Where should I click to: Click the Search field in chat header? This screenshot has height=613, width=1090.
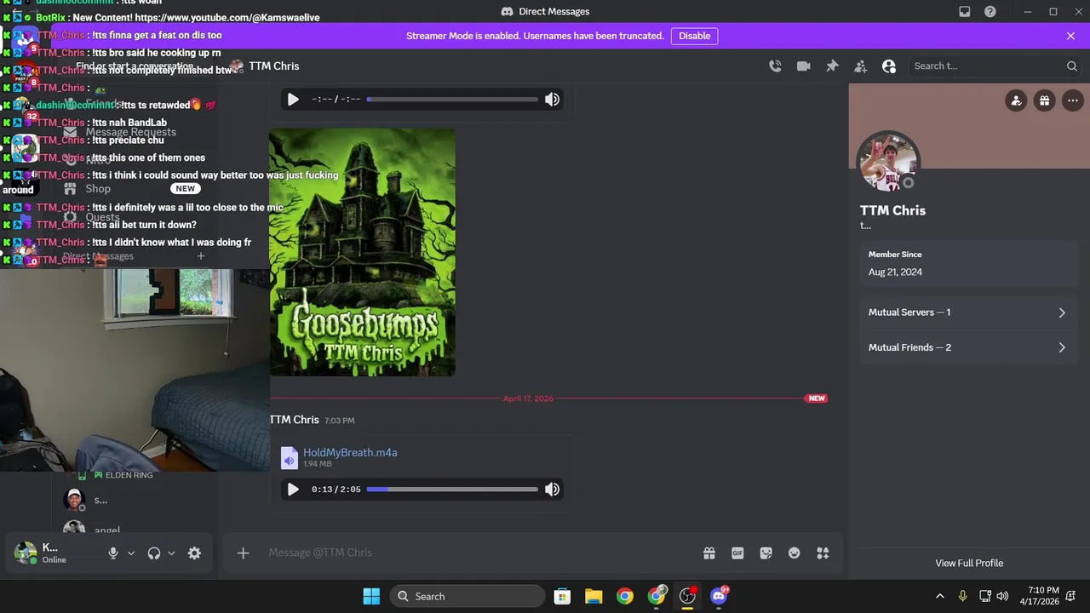pyautogui.click(x=995, y=66)
